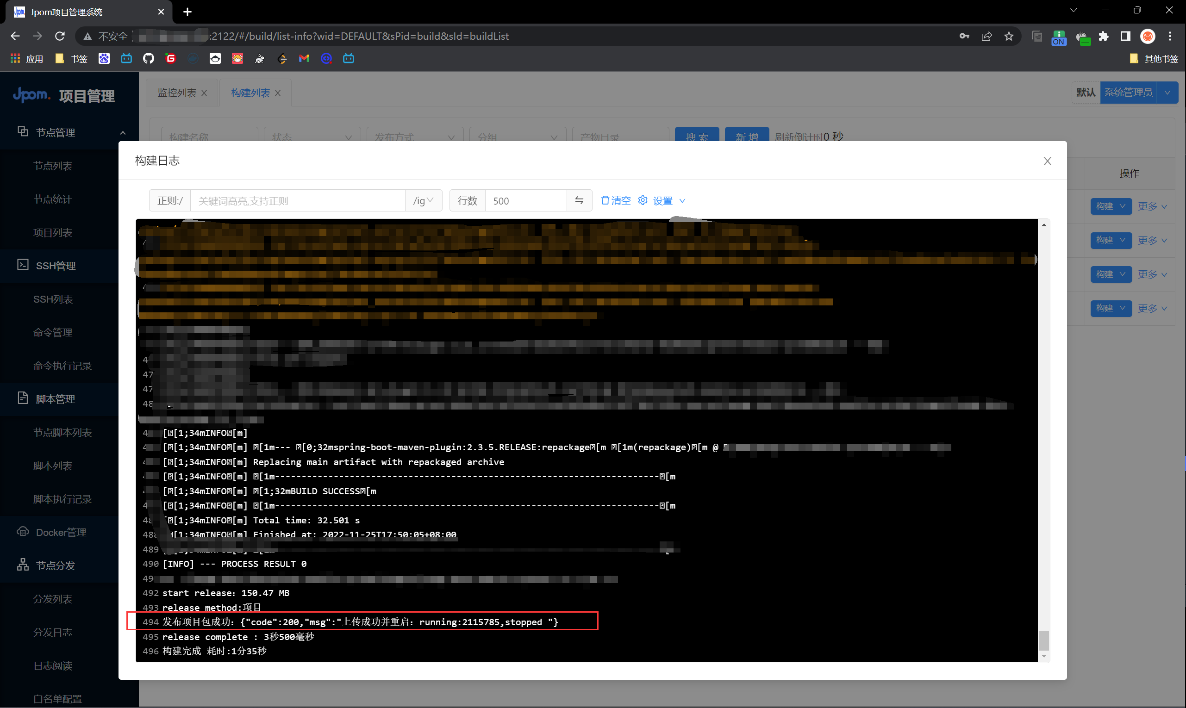1186x708 pixels.
Task: Close the 构建日志 dialog with X
Action: coord(1047,161)
